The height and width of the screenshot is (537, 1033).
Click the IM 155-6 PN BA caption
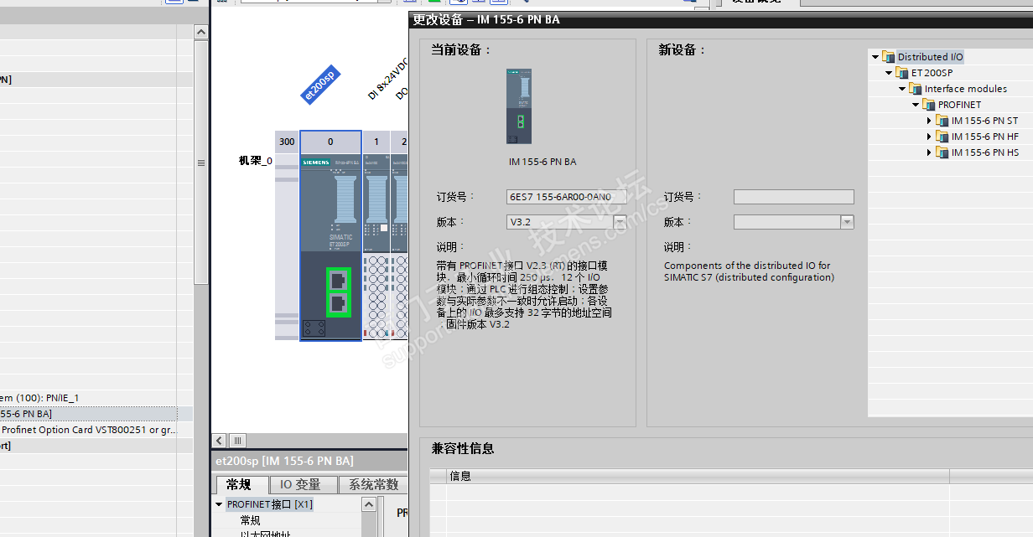(x=542, y=162)
